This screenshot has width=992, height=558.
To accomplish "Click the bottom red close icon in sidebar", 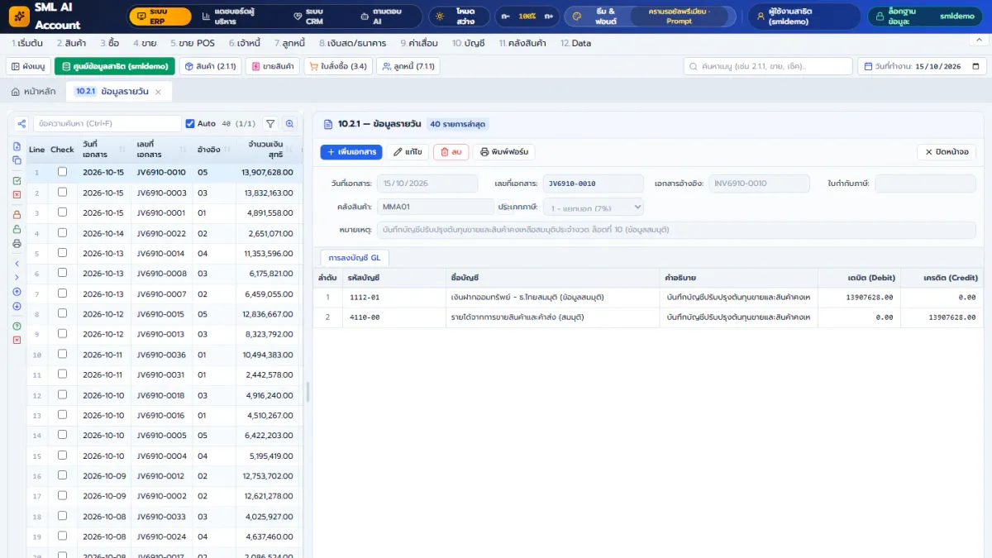I will point(17,340).
